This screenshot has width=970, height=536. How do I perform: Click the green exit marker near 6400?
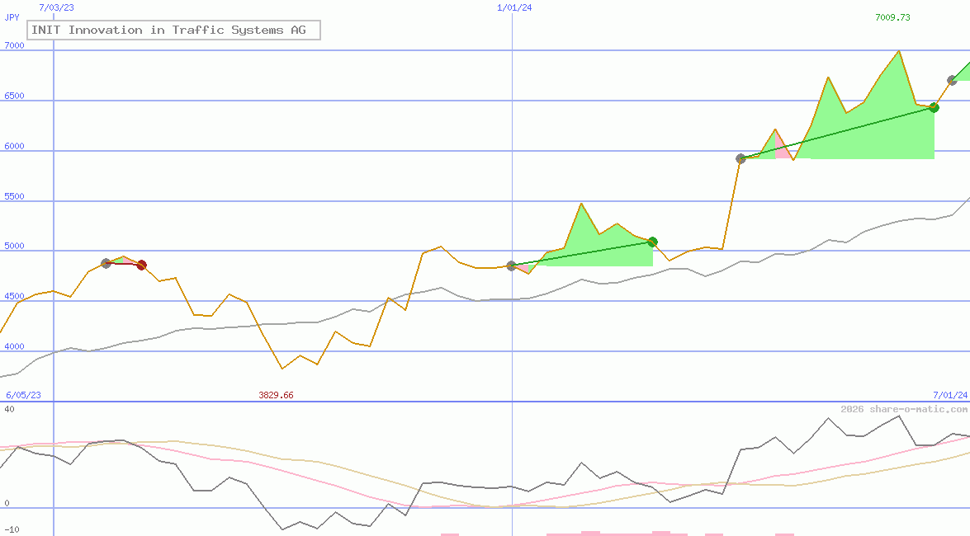pos(935,107)
